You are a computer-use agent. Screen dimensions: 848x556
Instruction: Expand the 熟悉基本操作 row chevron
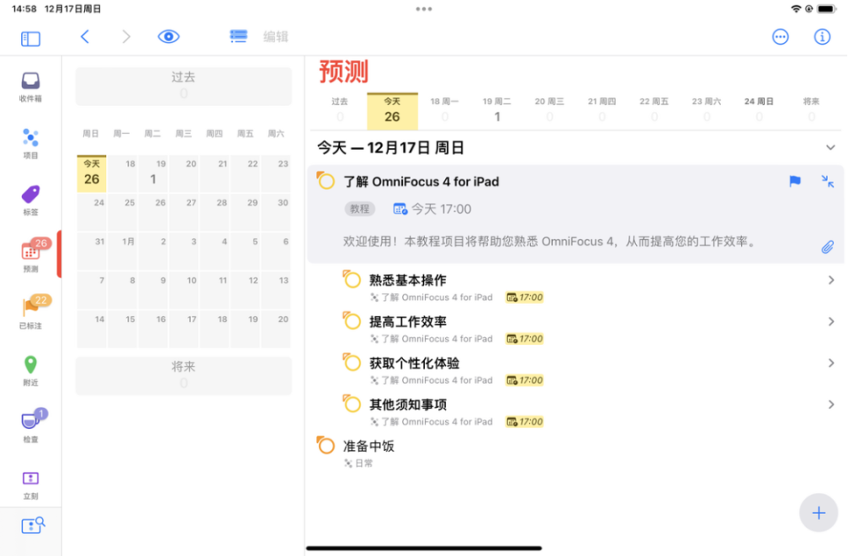[831, 280]
